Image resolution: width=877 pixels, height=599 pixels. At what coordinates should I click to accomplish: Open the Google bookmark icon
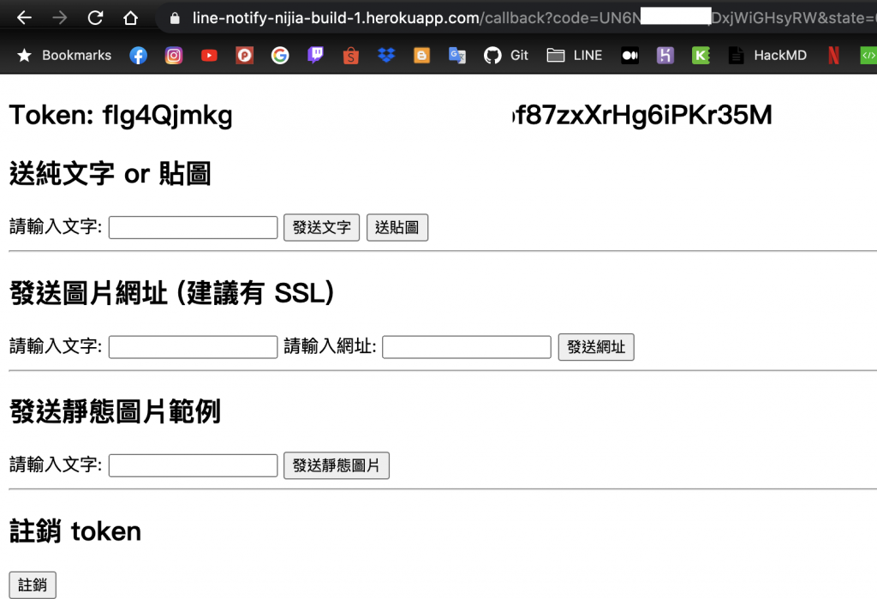pos(280,56)
